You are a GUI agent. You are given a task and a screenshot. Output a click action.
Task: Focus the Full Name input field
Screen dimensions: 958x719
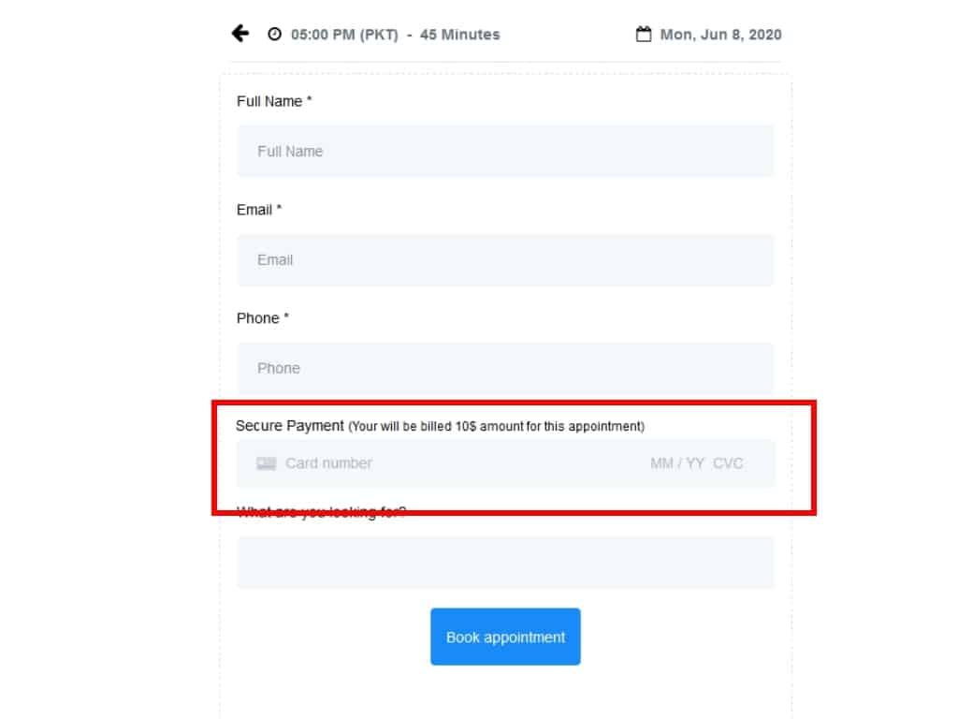click(505, 151)
